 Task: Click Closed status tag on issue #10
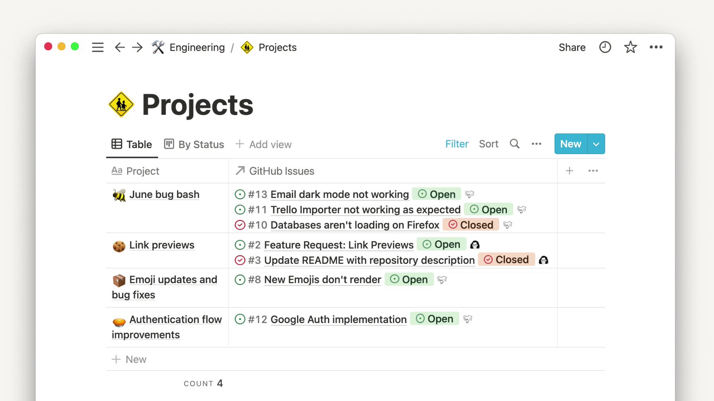tap(471, 225)
